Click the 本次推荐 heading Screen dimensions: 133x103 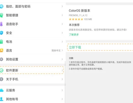(x=74, y=25)
